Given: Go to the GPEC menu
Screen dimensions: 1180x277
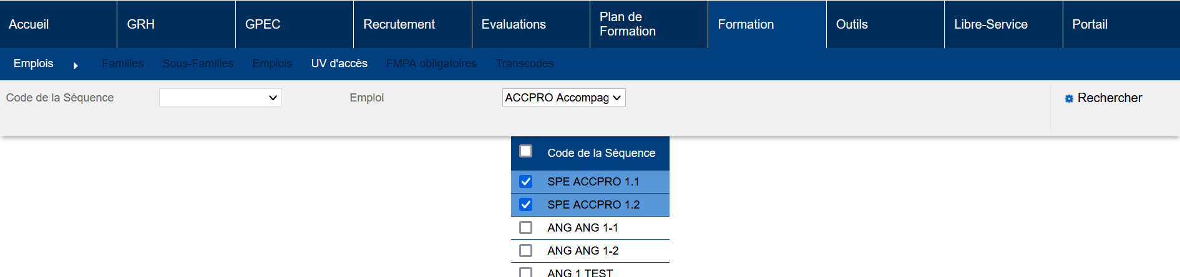Looking at the screenshot, I should tap(263, 24).
